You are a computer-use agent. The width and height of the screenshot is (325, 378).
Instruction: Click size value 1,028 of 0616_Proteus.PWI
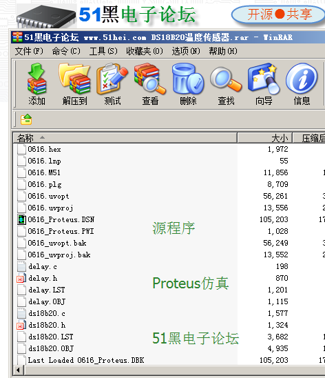click(x=278, y=232)
